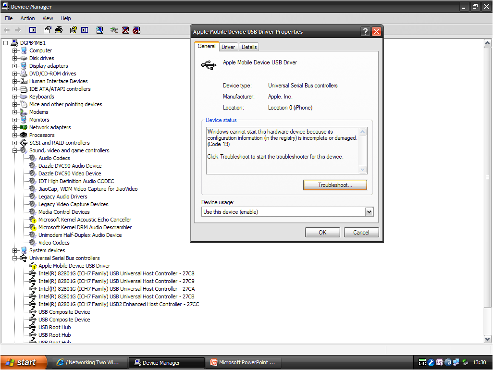493x370 pixels.
Task: Select the Video Codecs entry
Action: point(54,243)
